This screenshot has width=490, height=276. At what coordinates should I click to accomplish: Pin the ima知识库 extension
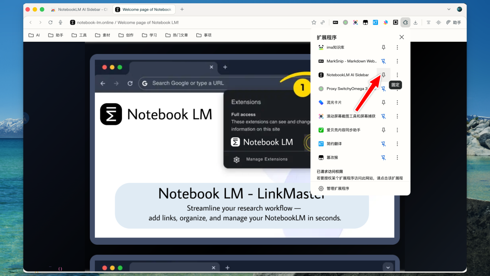pyautogui.click(x=383, y=48)
